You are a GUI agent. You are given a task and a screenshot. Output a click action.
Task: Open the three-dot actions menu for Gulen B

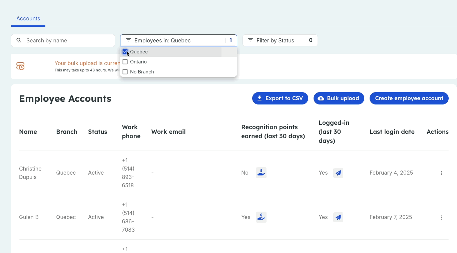pos(441,218)
